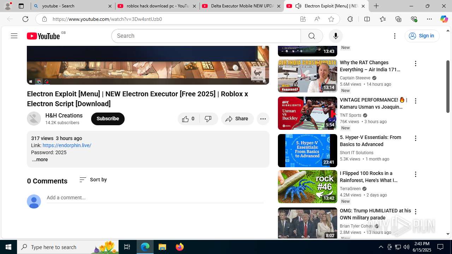452x254 pixels.
Task: Open Edge tab actions menu
Action: 21,6
